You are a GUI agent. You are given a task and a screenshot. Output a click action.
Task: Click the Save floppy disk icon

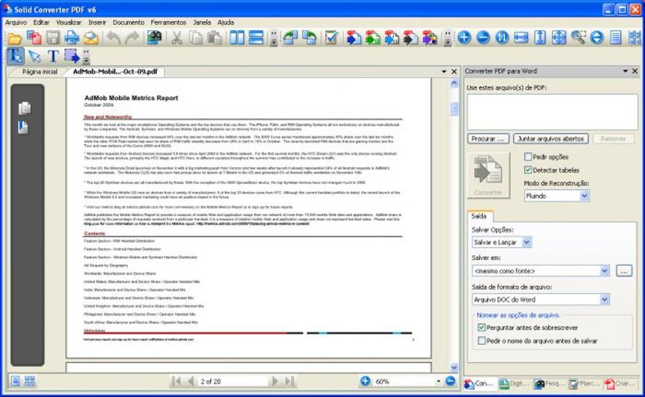click(52, 38)
